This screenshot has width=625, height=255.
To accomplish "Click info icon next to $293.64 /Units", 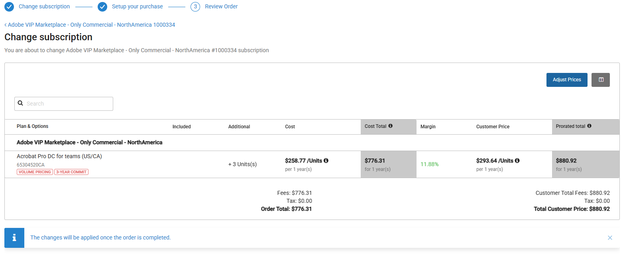I will click(x=517, y=161).
